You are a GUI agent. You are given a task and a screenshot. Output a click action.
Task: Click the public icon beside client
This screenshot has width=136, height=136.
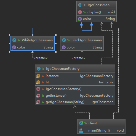(86, 123)
